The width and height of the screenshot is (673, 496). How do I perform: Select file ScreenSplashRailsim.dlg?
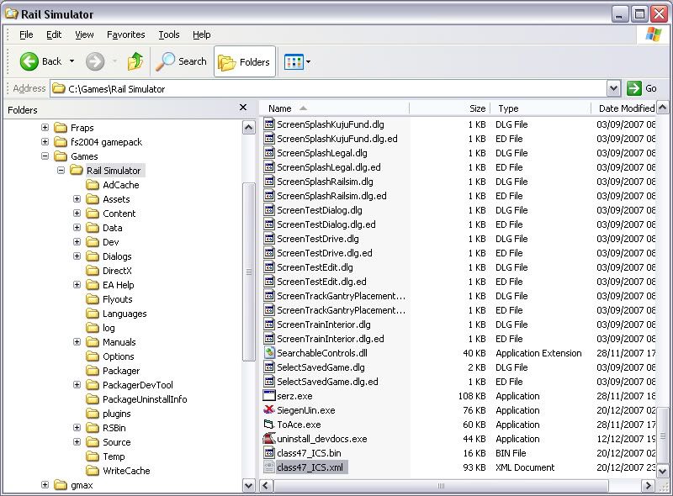(325, 182)
